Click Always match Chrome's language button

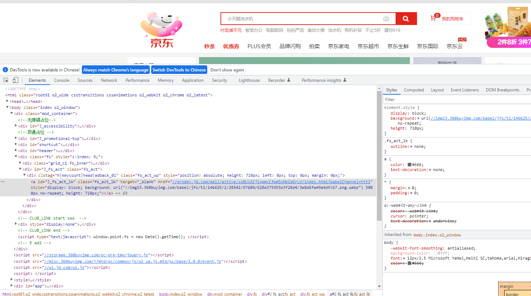click(x=116, y=70)
